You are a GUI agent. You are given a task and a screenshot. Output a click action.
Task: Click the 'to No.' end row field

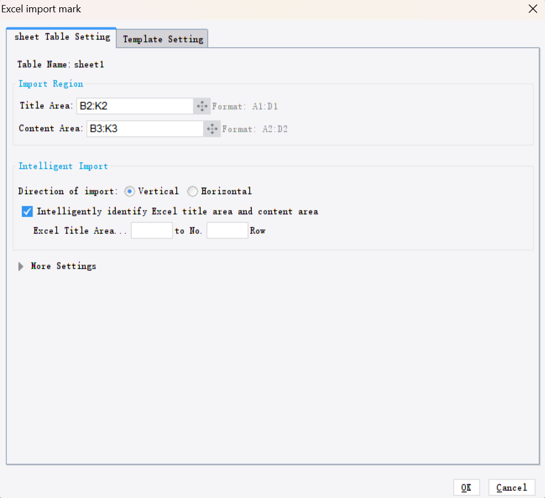click(227, 231)
